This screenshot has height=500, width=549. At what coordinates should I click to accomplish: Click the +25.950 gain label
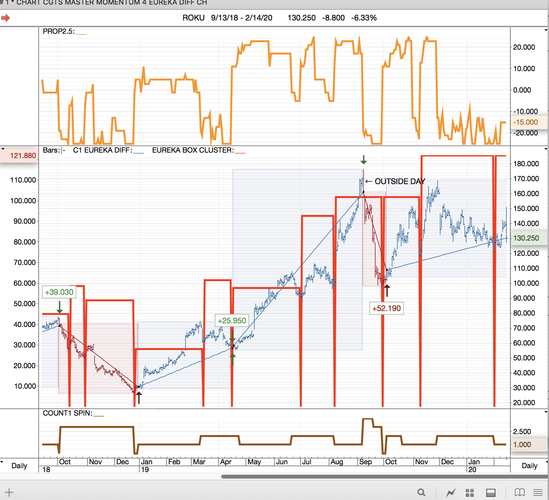(x=232, y=321)
